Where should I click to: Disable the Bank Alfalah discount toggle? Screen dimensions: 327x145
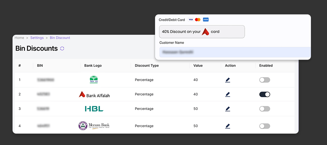(x=265, y=94)
